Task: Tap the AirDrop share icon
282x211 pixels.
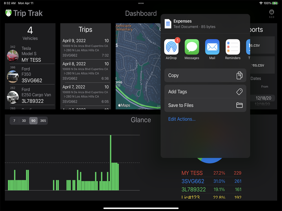Action: [171, 47]
